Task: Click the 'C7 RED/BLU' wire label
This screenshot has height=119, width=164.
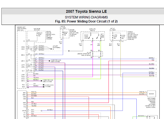Action: coord(40,60)
